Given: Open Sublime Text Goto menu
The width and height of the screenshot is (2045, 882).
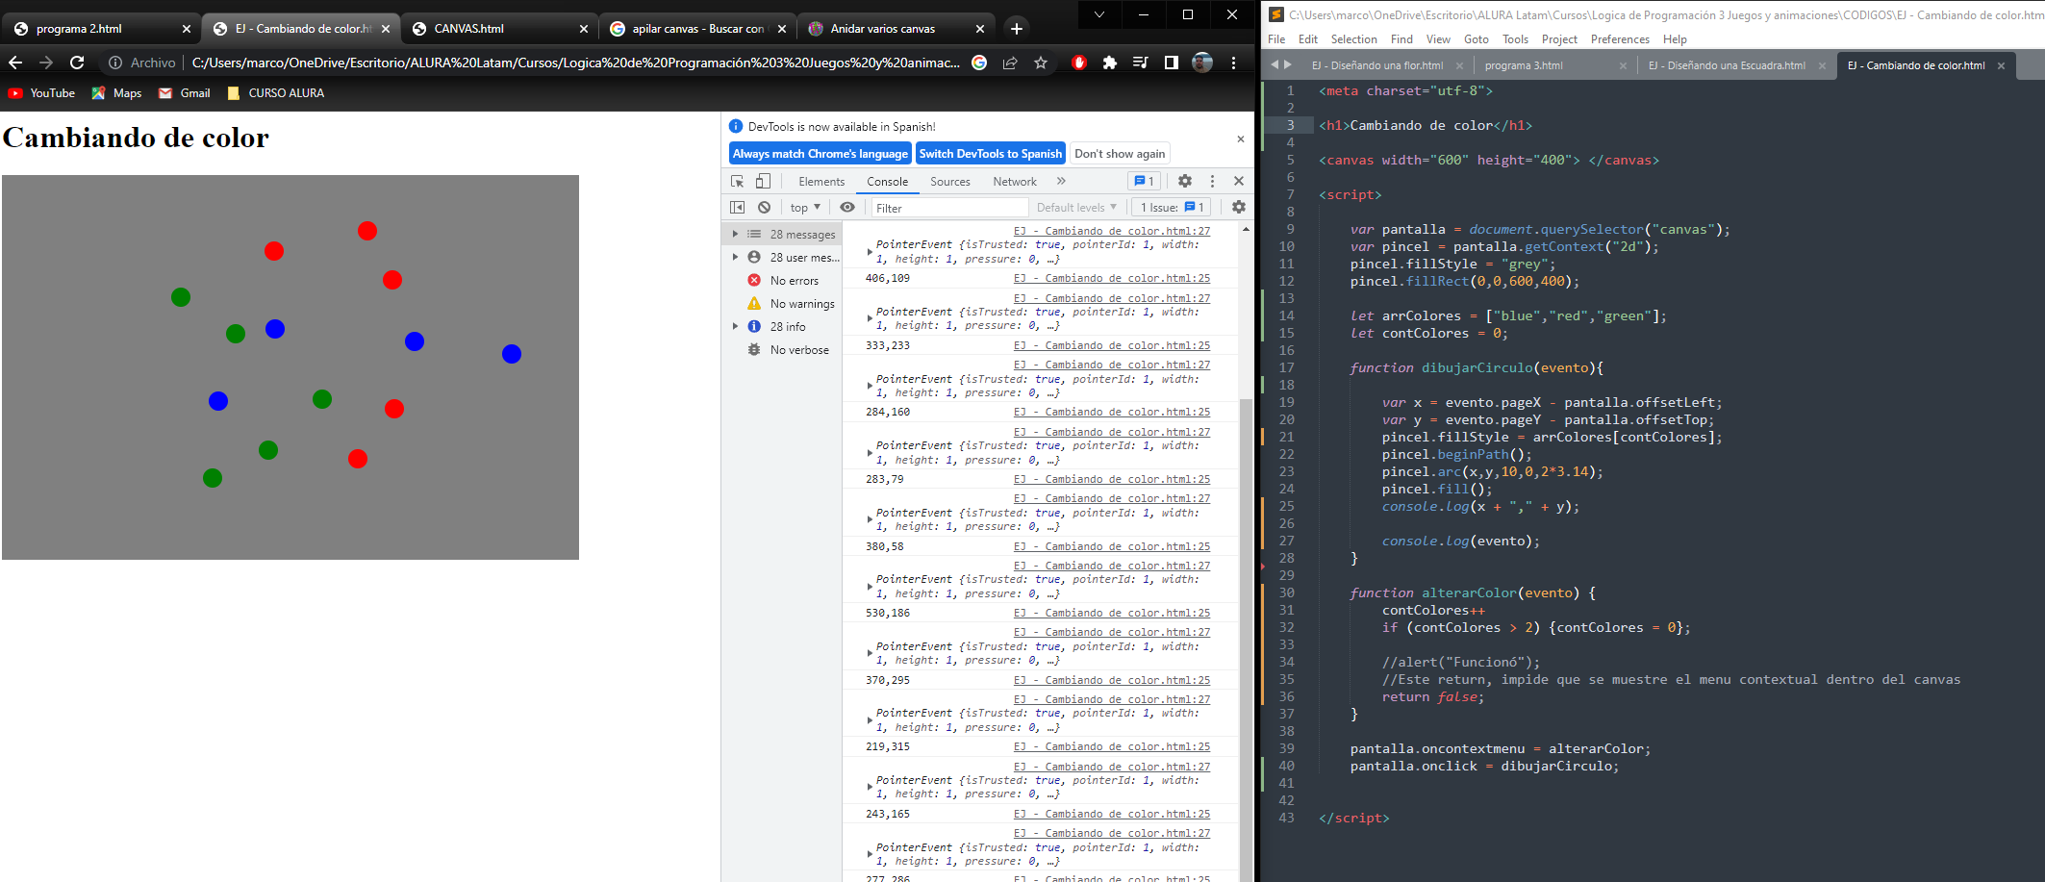Looking at the screenshot, I should pyautogui.click(x=1477, y=39).
